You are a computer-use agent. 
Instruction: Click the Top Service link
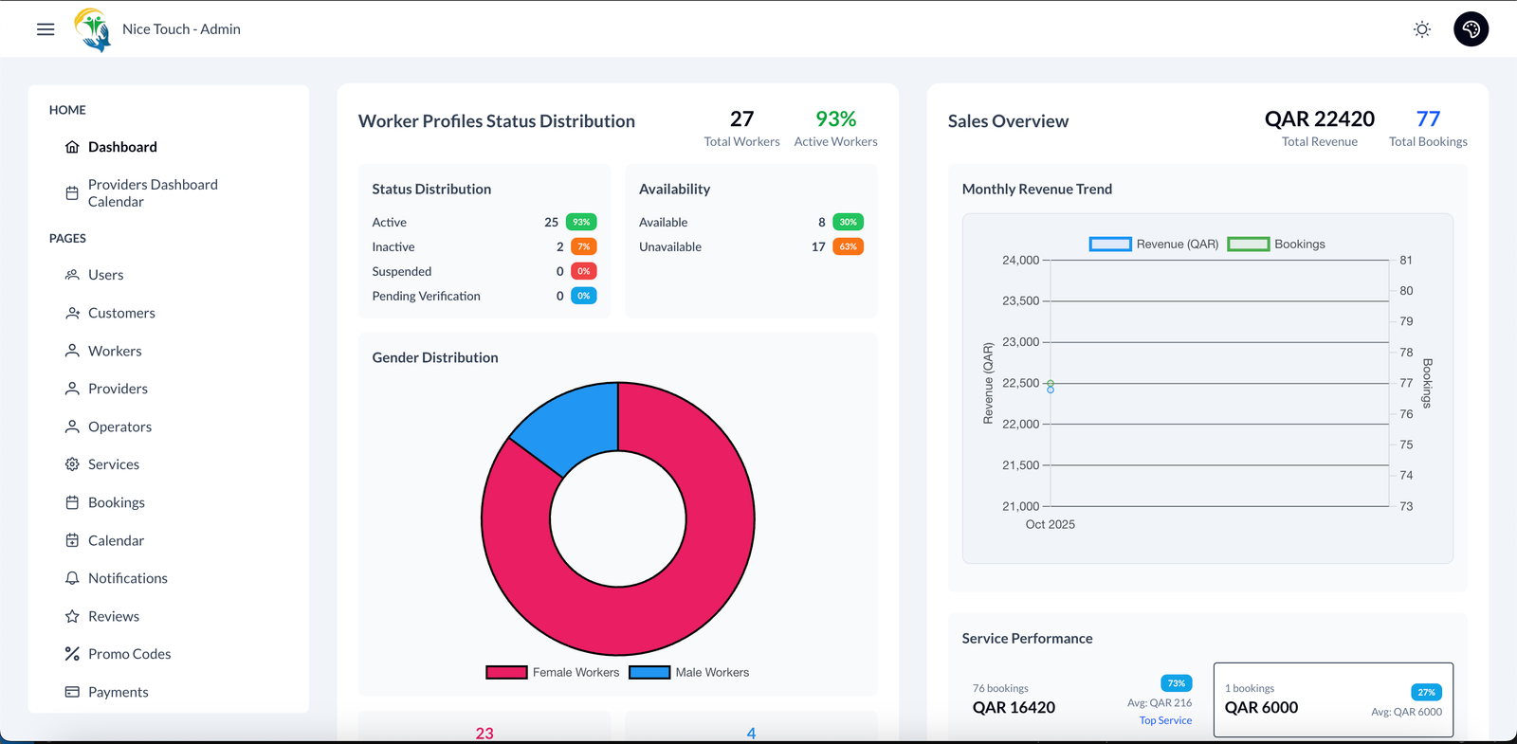pyautogui.click(x=1165, y=720)
